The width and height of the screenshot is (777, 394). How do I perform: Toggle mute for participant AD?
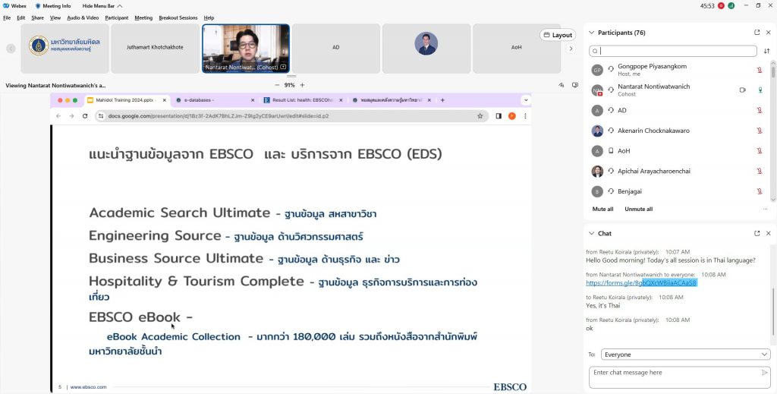[x=760, y=110]
